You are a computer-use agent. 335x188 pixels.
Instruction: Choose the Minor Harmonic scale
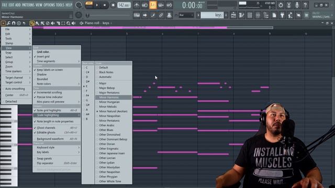pyautogui.click(x=114, y=97)
